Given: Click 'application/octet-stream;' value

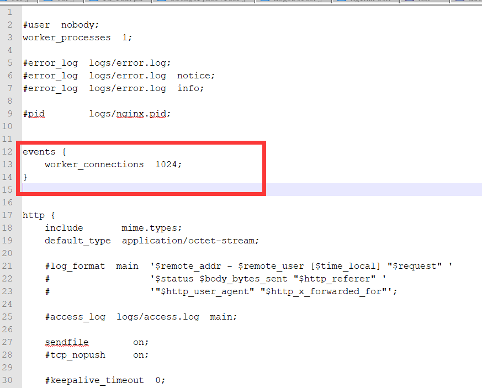Looking at the screenshot, I should [190, 241].
